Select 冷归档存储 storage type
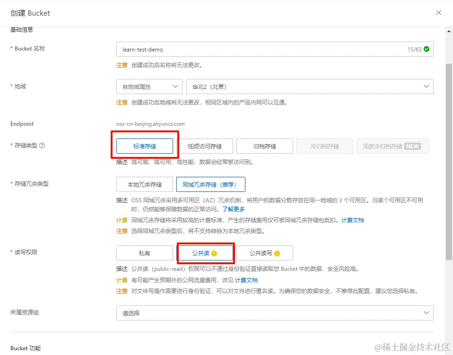Screen dimensions: 453x355 pos(325,146)
